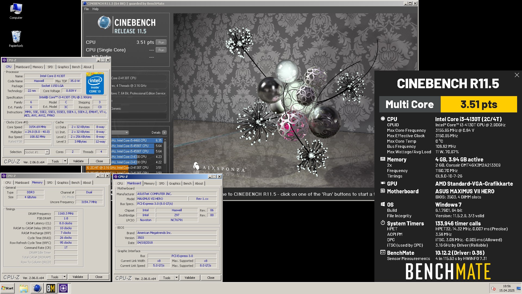Image resolution: width=522 pixels, height=294 pixels.
Task: Click the Intel inside Core i3 logo
Action: click(95, 84)
